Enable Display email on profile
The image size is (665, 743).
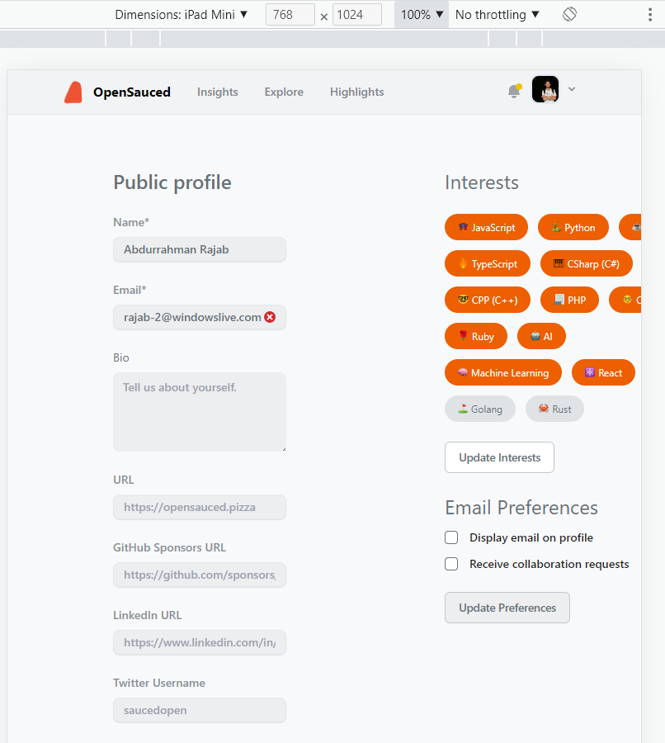pyautogui.click(x=451, y=537)
